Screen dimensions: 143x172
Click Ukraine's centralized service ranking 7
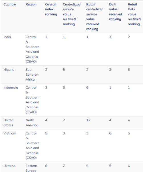[64, 166]
